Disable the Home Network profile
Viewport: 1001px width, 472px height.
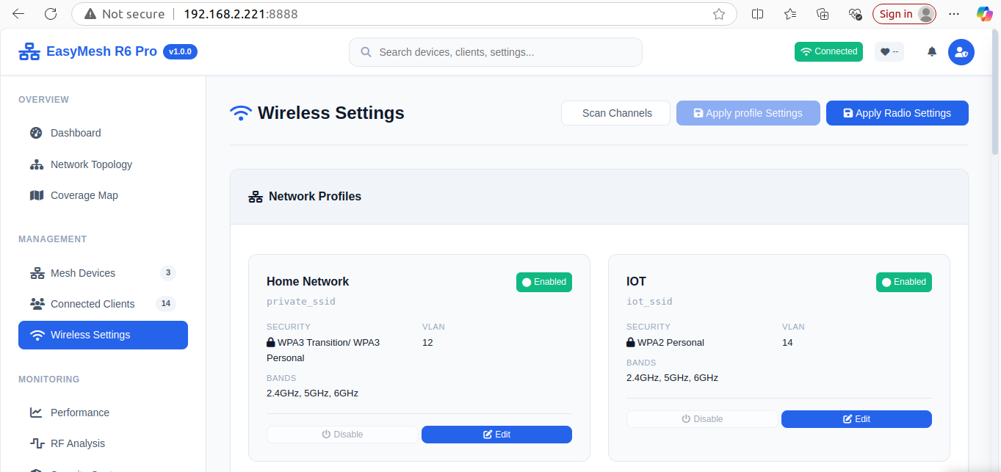tap(342, 435)
